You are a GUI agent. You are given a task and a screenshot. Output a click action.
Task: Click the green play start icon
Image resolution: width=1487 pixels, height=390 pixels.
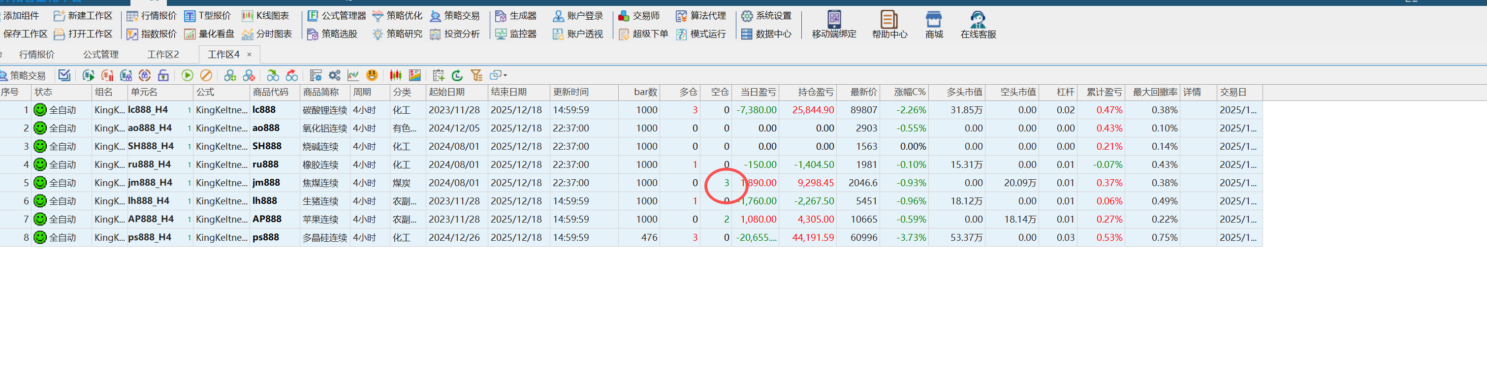187,75
